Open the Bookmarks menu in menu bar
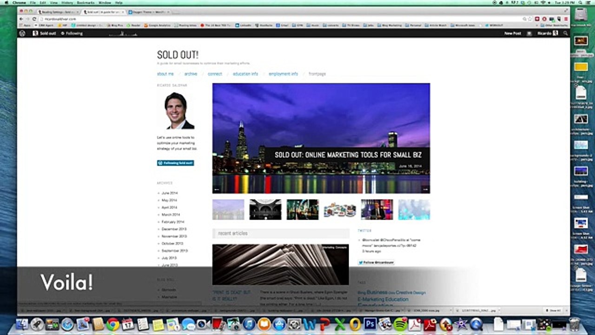595x335 pixels. click(86, 3)
